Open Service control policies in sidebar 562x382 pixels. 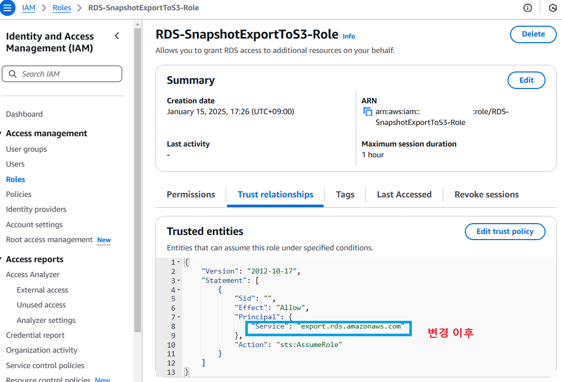[x=45, y=366]
